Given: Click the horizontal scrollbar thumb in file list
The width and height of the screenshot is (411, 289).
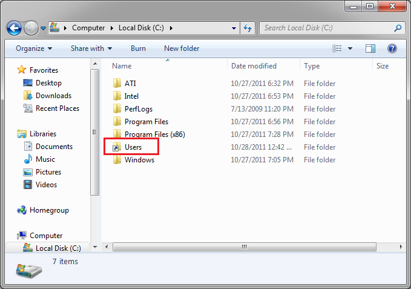Looking at the screenshot, I should point(245,247).
